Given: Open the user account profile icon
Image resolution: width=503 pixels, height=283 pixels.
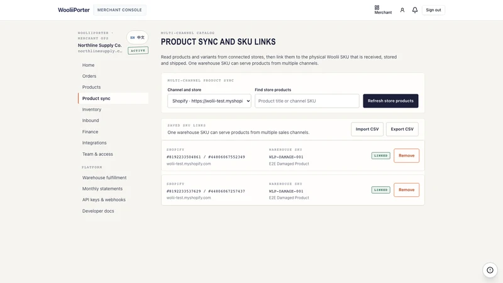Looking at the screenshot, I should 402,10.
